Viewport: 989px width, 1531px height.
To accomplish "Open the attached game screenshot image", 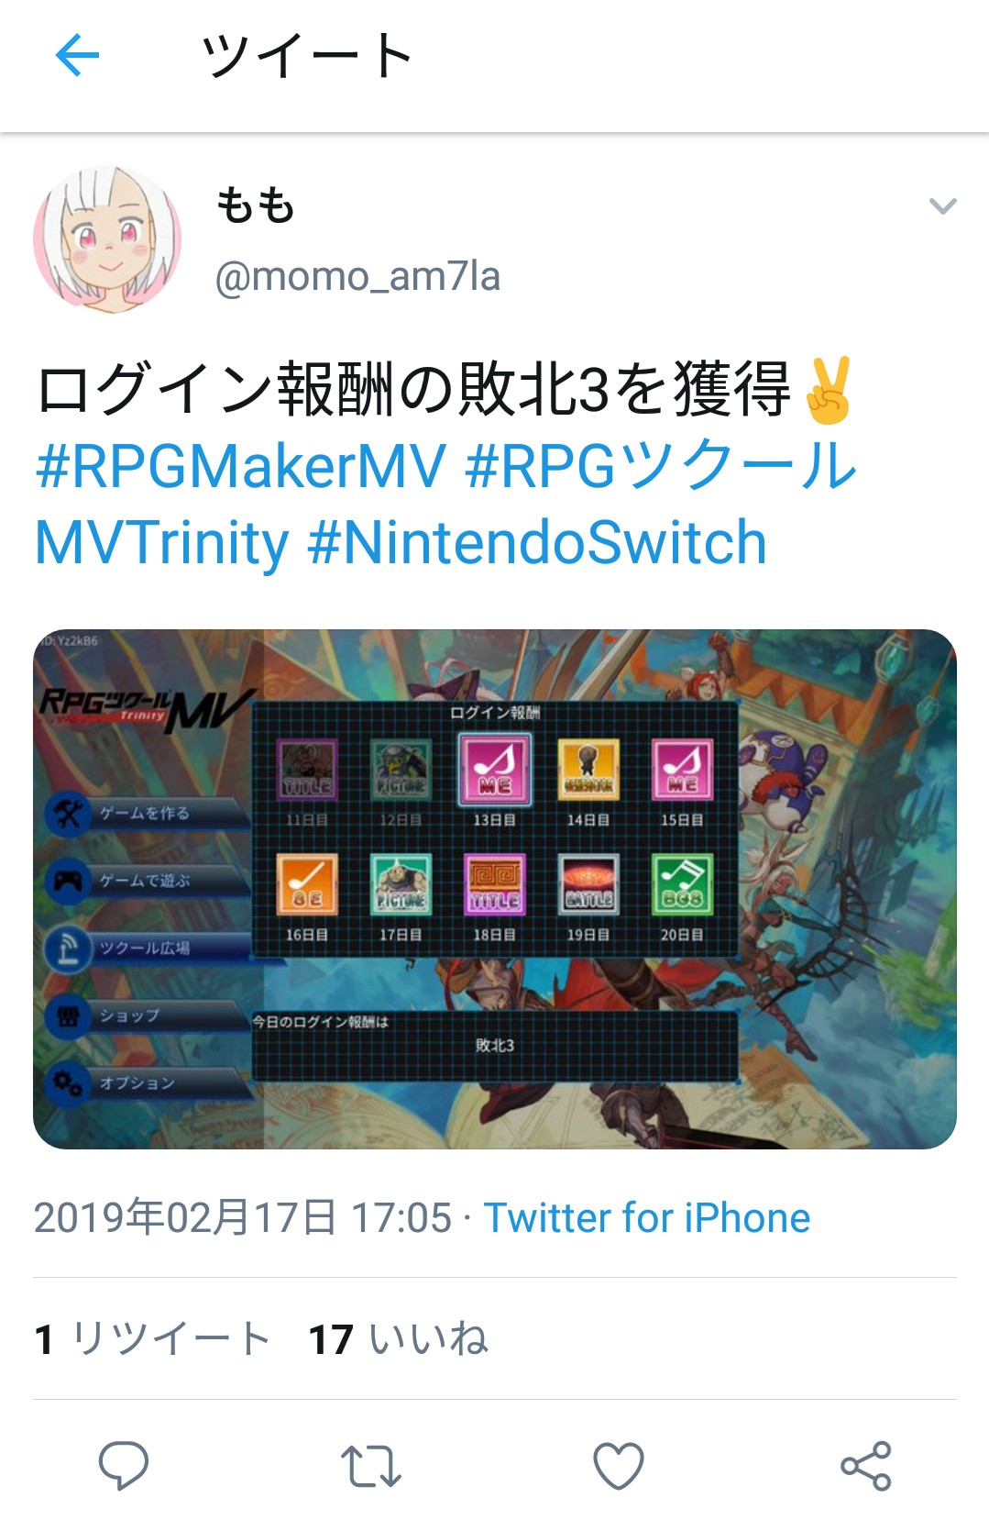I will pos(495,889).
